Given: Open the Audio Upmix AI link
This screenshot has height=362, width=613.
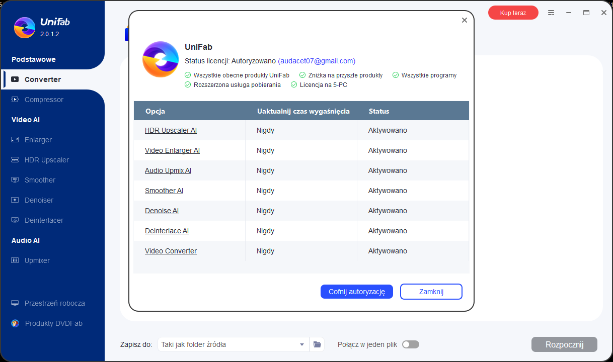Looking at the screenshot, I should (x=168, y=170).
